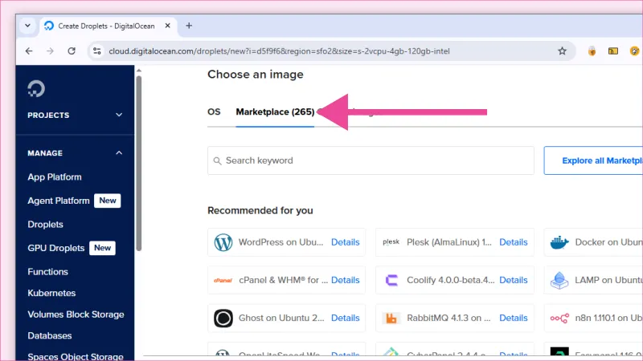Click the n8n logo icon
The width and height of the screenshot is (643, 361).
(559, 318)
